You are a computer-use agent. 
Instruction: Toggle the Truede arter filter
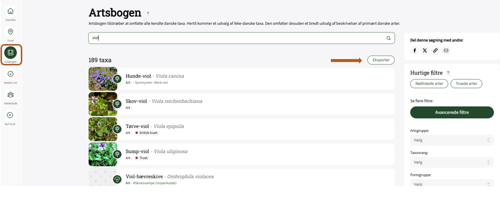click(466, 84)
